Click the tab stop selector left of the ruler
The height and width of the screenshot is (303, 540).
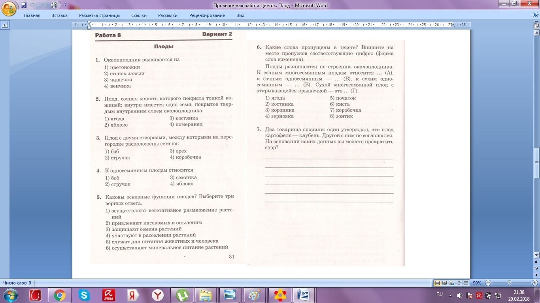(x=5, y=25)
